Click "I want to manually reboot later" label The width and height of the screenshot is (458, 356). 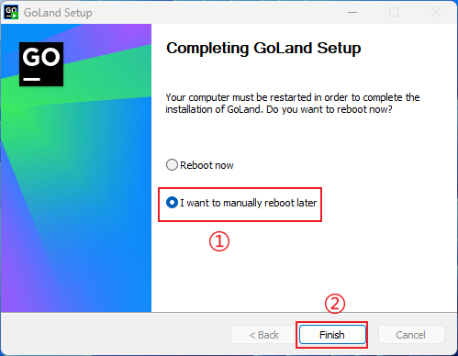[x=249, y=203]
